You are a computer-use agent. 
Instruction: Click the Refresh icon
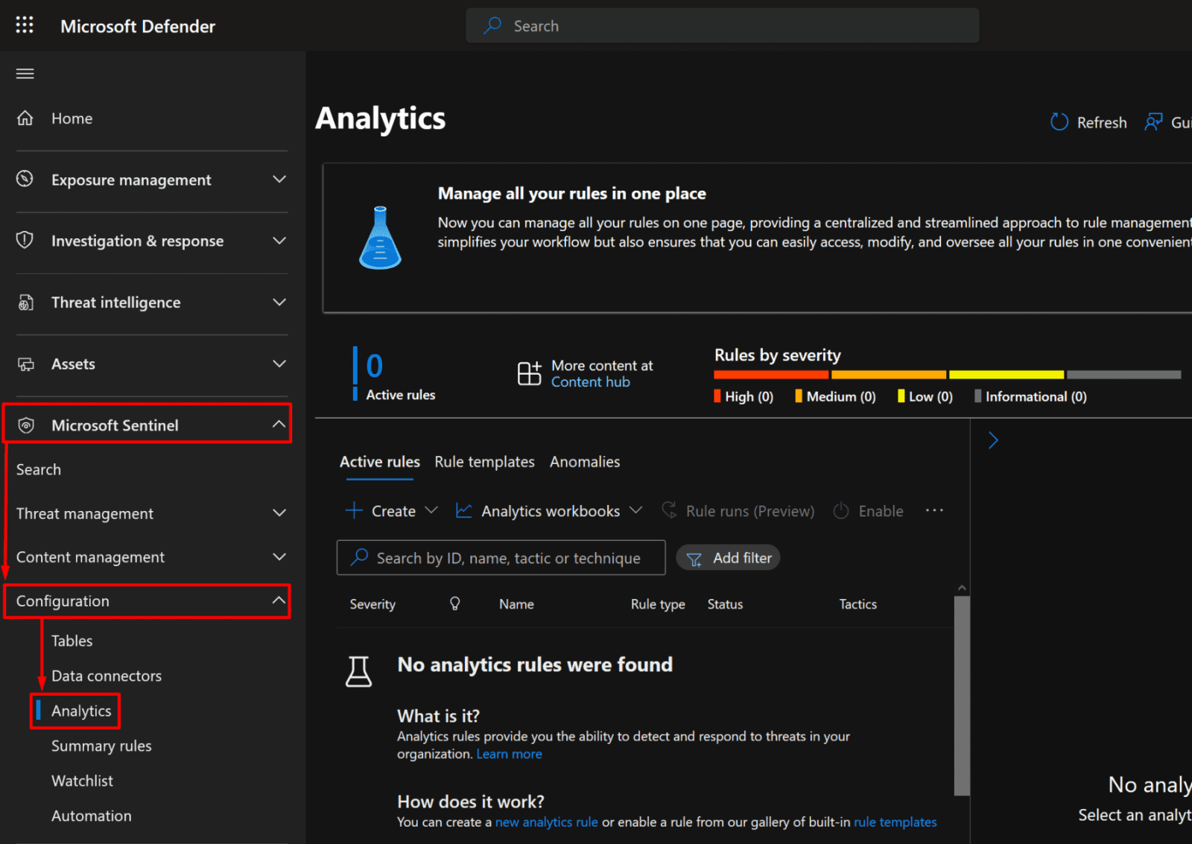point(1059,122)
